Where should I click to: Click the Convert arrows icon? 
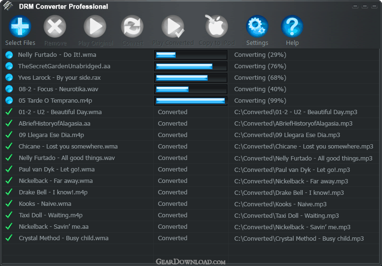tap(132, 26)
